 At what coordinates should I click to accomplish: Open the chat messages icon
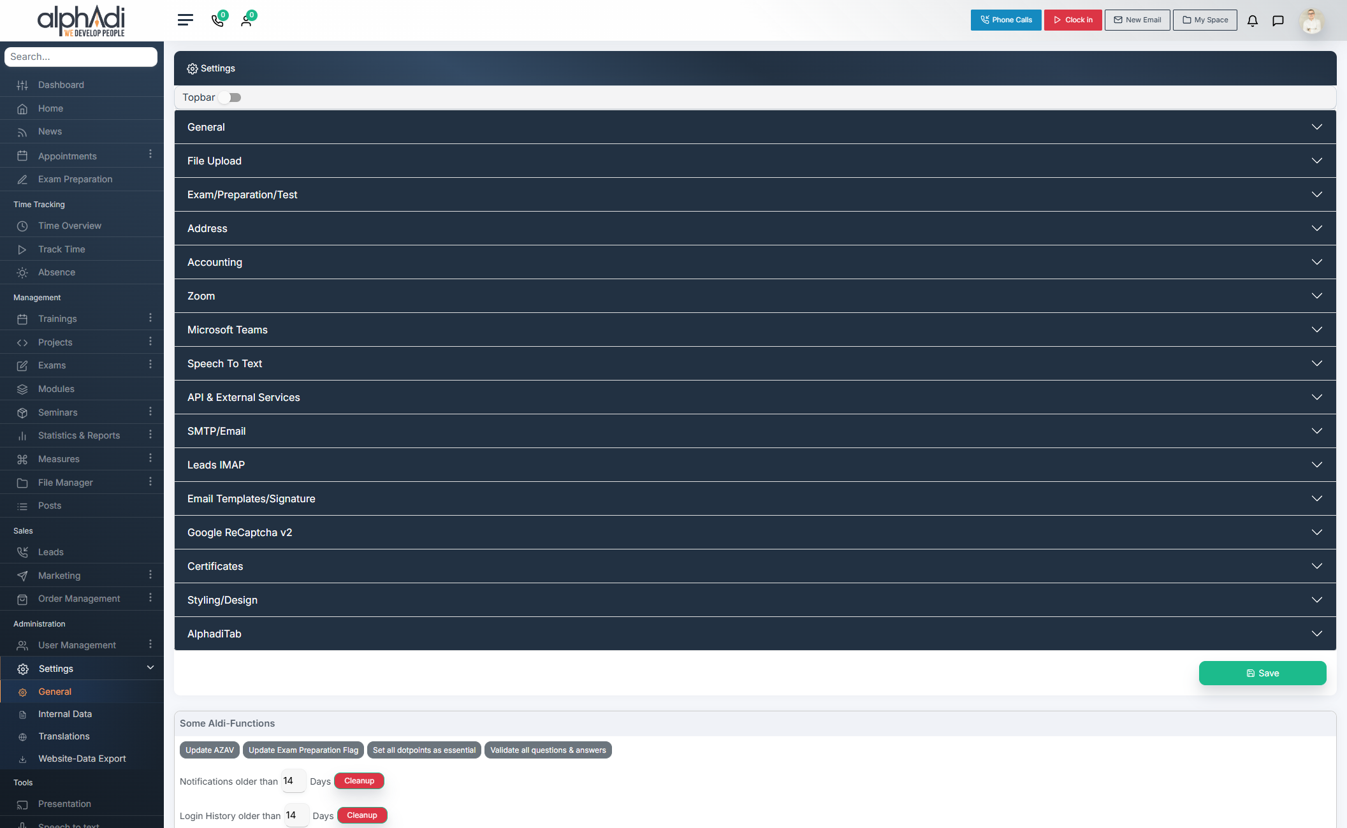[x=1278, y=20]
